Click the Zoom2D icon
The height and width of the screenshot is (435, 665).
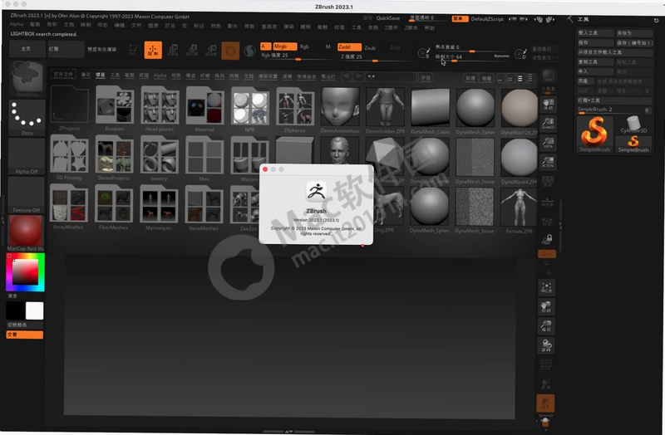point(548,123)
